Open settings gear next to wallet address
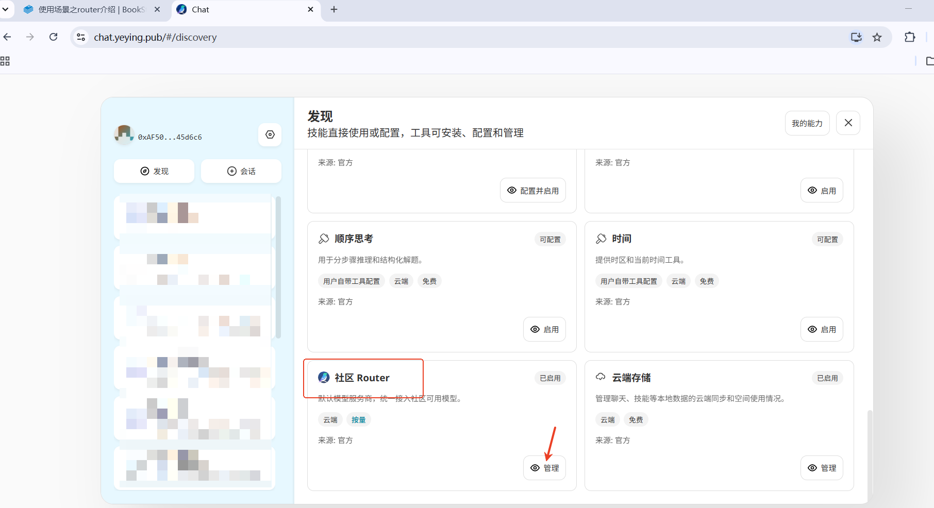 point(270,134)
